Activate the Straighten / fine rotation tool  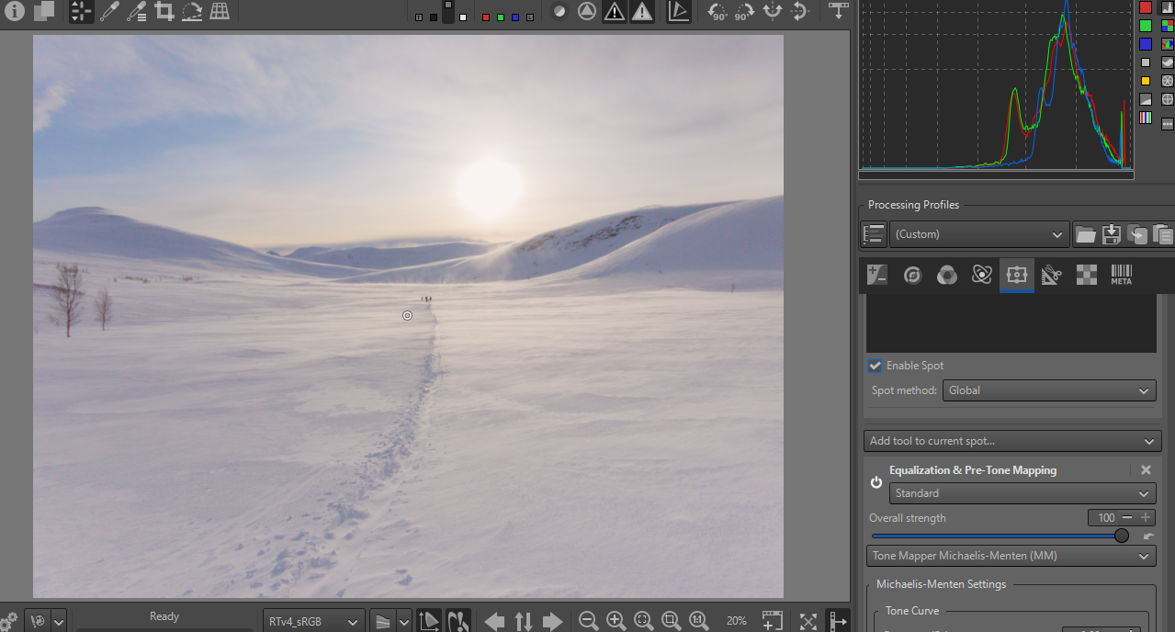pos(192,11)
